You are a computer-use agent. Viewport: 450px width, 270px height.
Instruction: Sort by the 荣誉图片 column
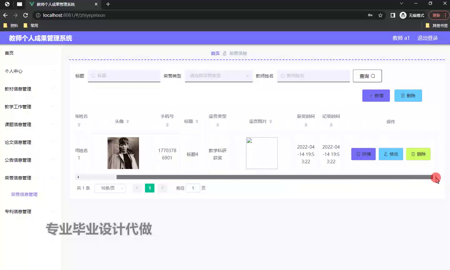coord(271,122)
